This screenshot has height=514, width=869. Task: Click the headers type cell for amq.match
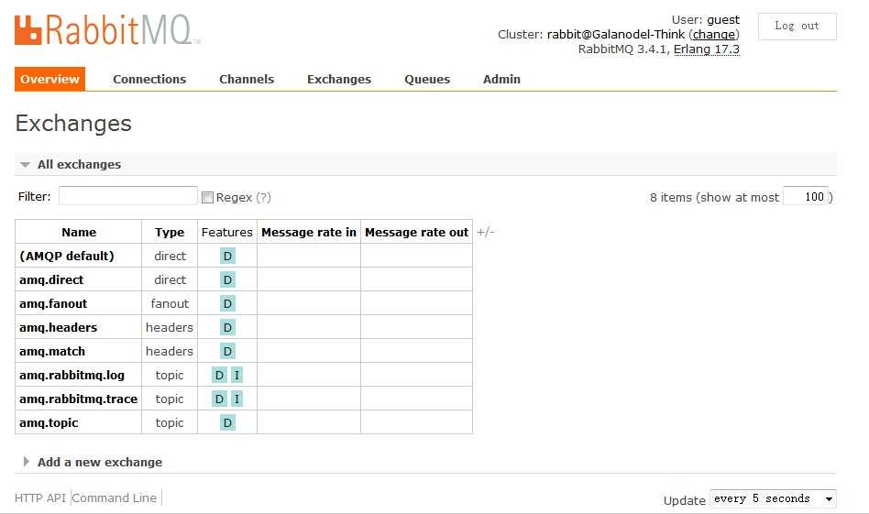click(x=170, y=351)
